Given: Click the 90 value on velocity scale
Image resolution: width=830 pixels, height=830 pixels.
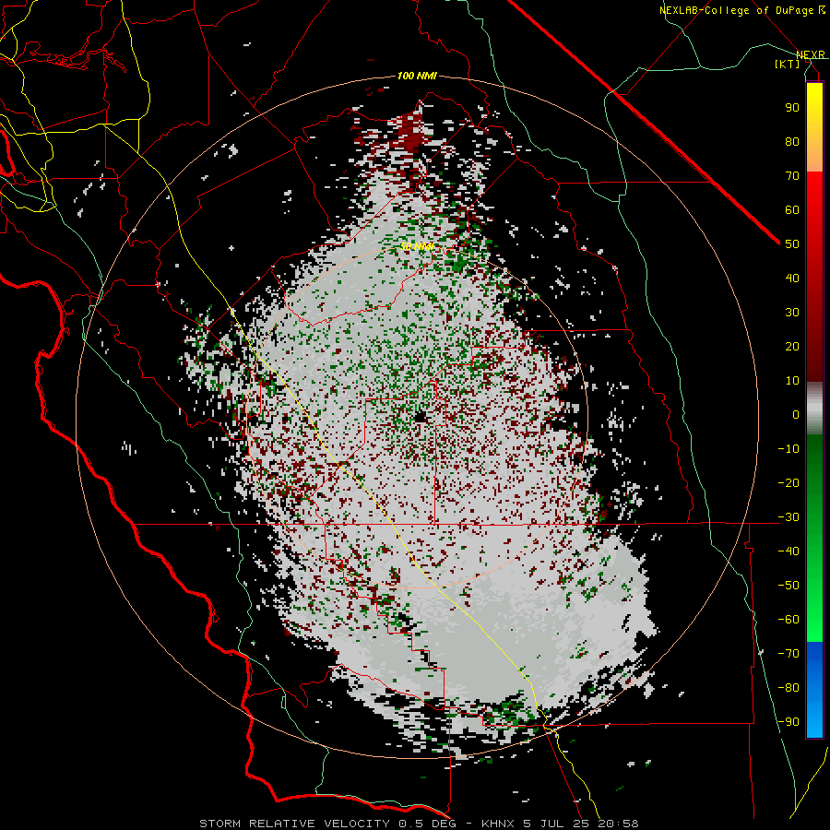Looking at the screenshot, I should (792, 108).
